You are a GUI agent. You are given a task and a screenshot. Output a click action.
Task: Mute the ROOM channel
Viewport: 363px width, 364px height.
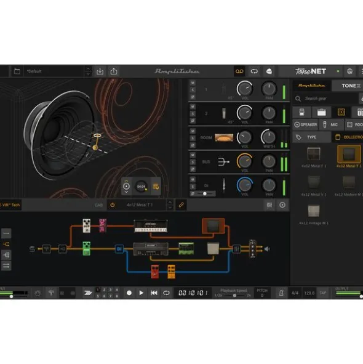coord(193,131)
